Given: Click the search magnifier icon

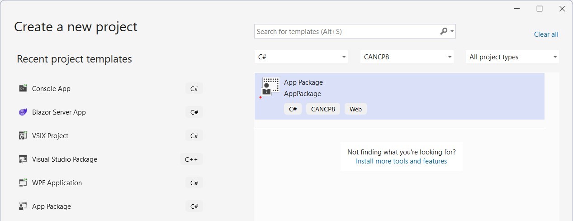Looking at the screenshot, I should [x=444, y=31].
